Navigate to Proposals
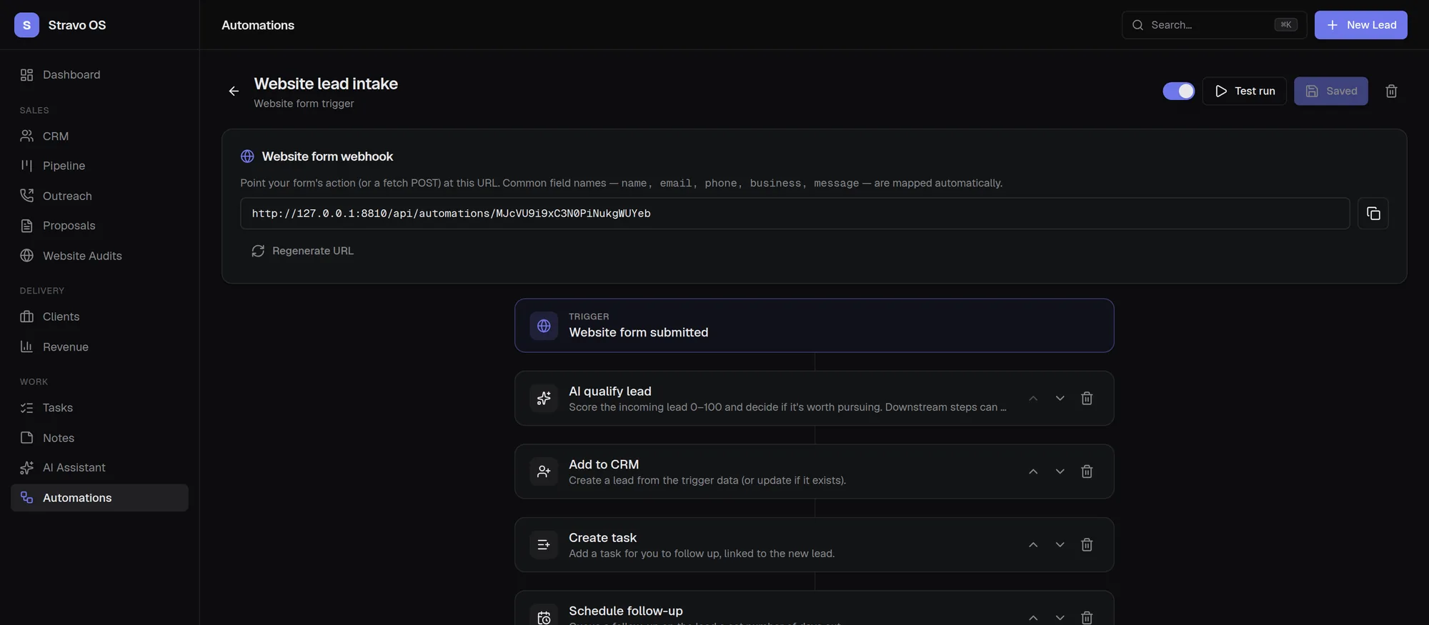The height and width of the screenshot is (625, 1429). pyautogui.click(x=99, y=226)
